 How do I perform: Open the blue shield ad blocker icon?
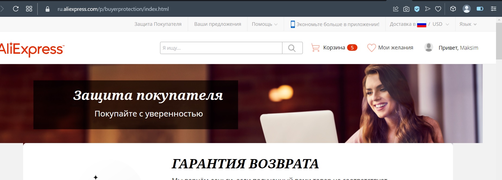click(x=417, y=9)
